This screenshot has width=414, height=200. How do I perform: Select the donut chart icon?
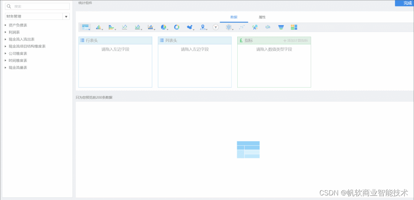pyautogui.click(x=177, y=27)
